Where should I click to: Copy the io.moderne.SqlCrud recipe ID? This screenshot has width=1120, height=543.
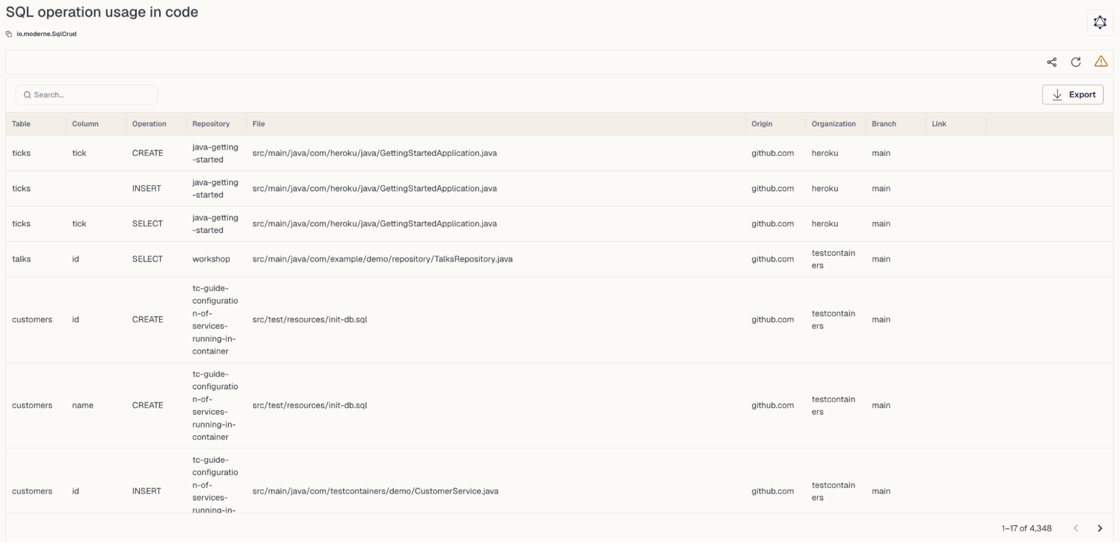point(9,34)
